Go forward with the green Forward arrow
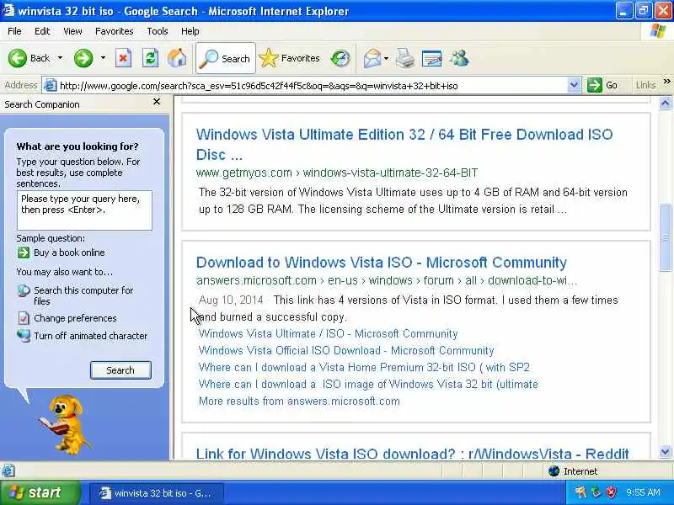Viewport: 674px width, 505px height. tap(83, 58)
